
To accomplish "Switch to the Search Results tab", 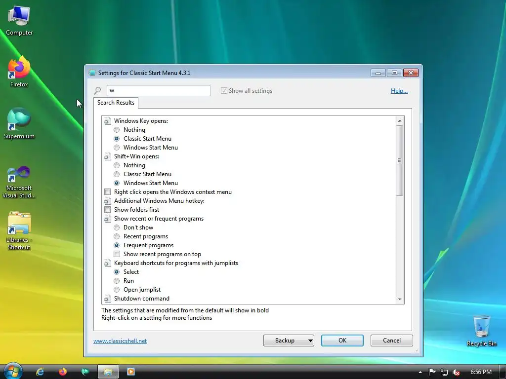I will click(x=116, y=103).
